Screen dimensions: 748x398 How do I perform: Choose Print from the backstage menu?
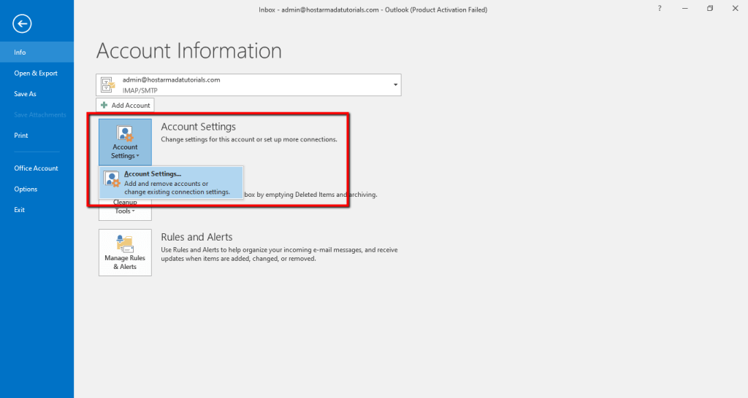point(37,135)
